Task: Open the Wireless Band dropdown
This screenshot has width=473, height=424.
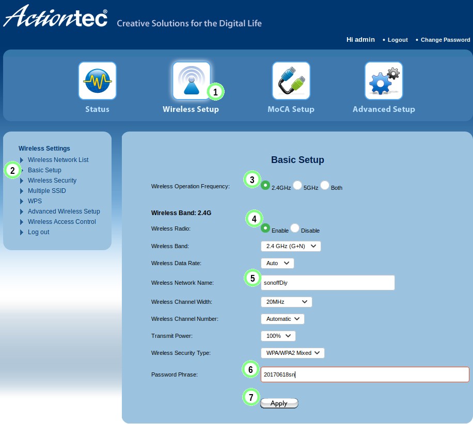Action: (291, 247)
